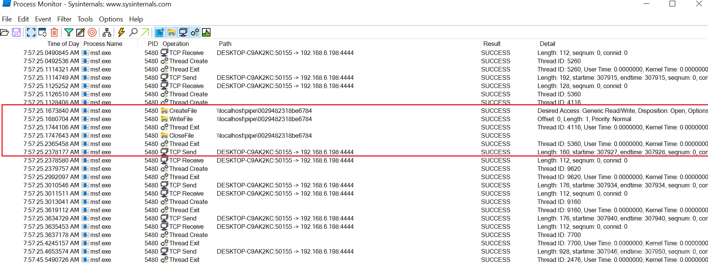Open the Highlight pencil icon
The image size is (708, 263).
81,32
